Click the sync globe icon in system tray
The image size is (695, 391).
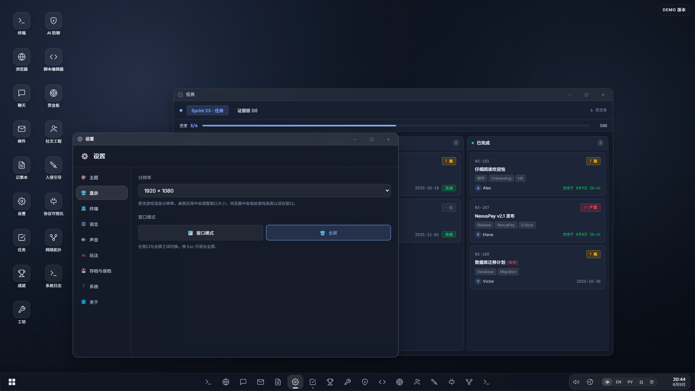click(590, 382)
